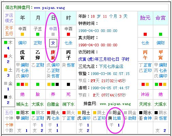The width and height of the screenshot is (172, 136).
Task: Click the red 火 legend square
Action: (x=5, y=56)
